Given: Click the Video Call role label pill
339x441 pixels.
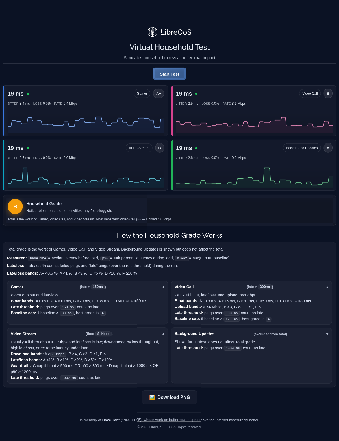Looking at the screenshot, I should click(310, 93).
